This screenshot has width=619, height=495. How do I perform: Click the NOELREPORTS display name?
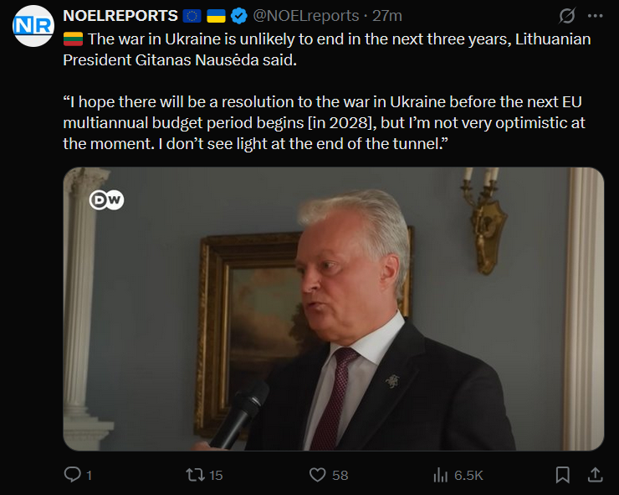[x=120, y=16]
